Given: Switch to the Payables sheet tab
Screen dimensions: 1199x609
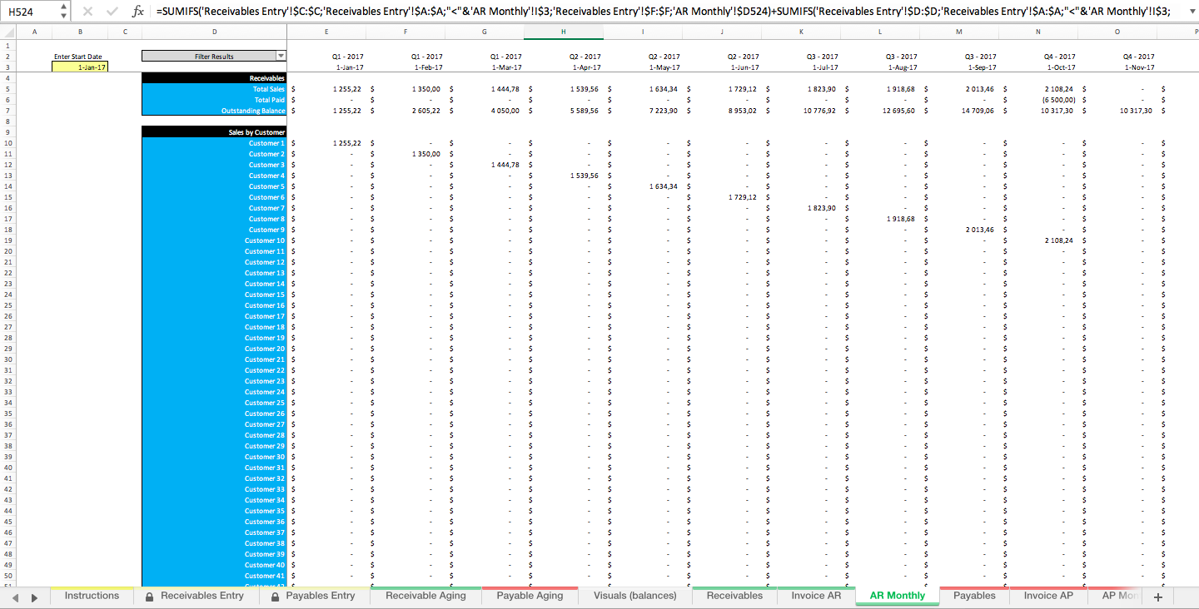Looking at the screenshot, I should pos(974,596).
